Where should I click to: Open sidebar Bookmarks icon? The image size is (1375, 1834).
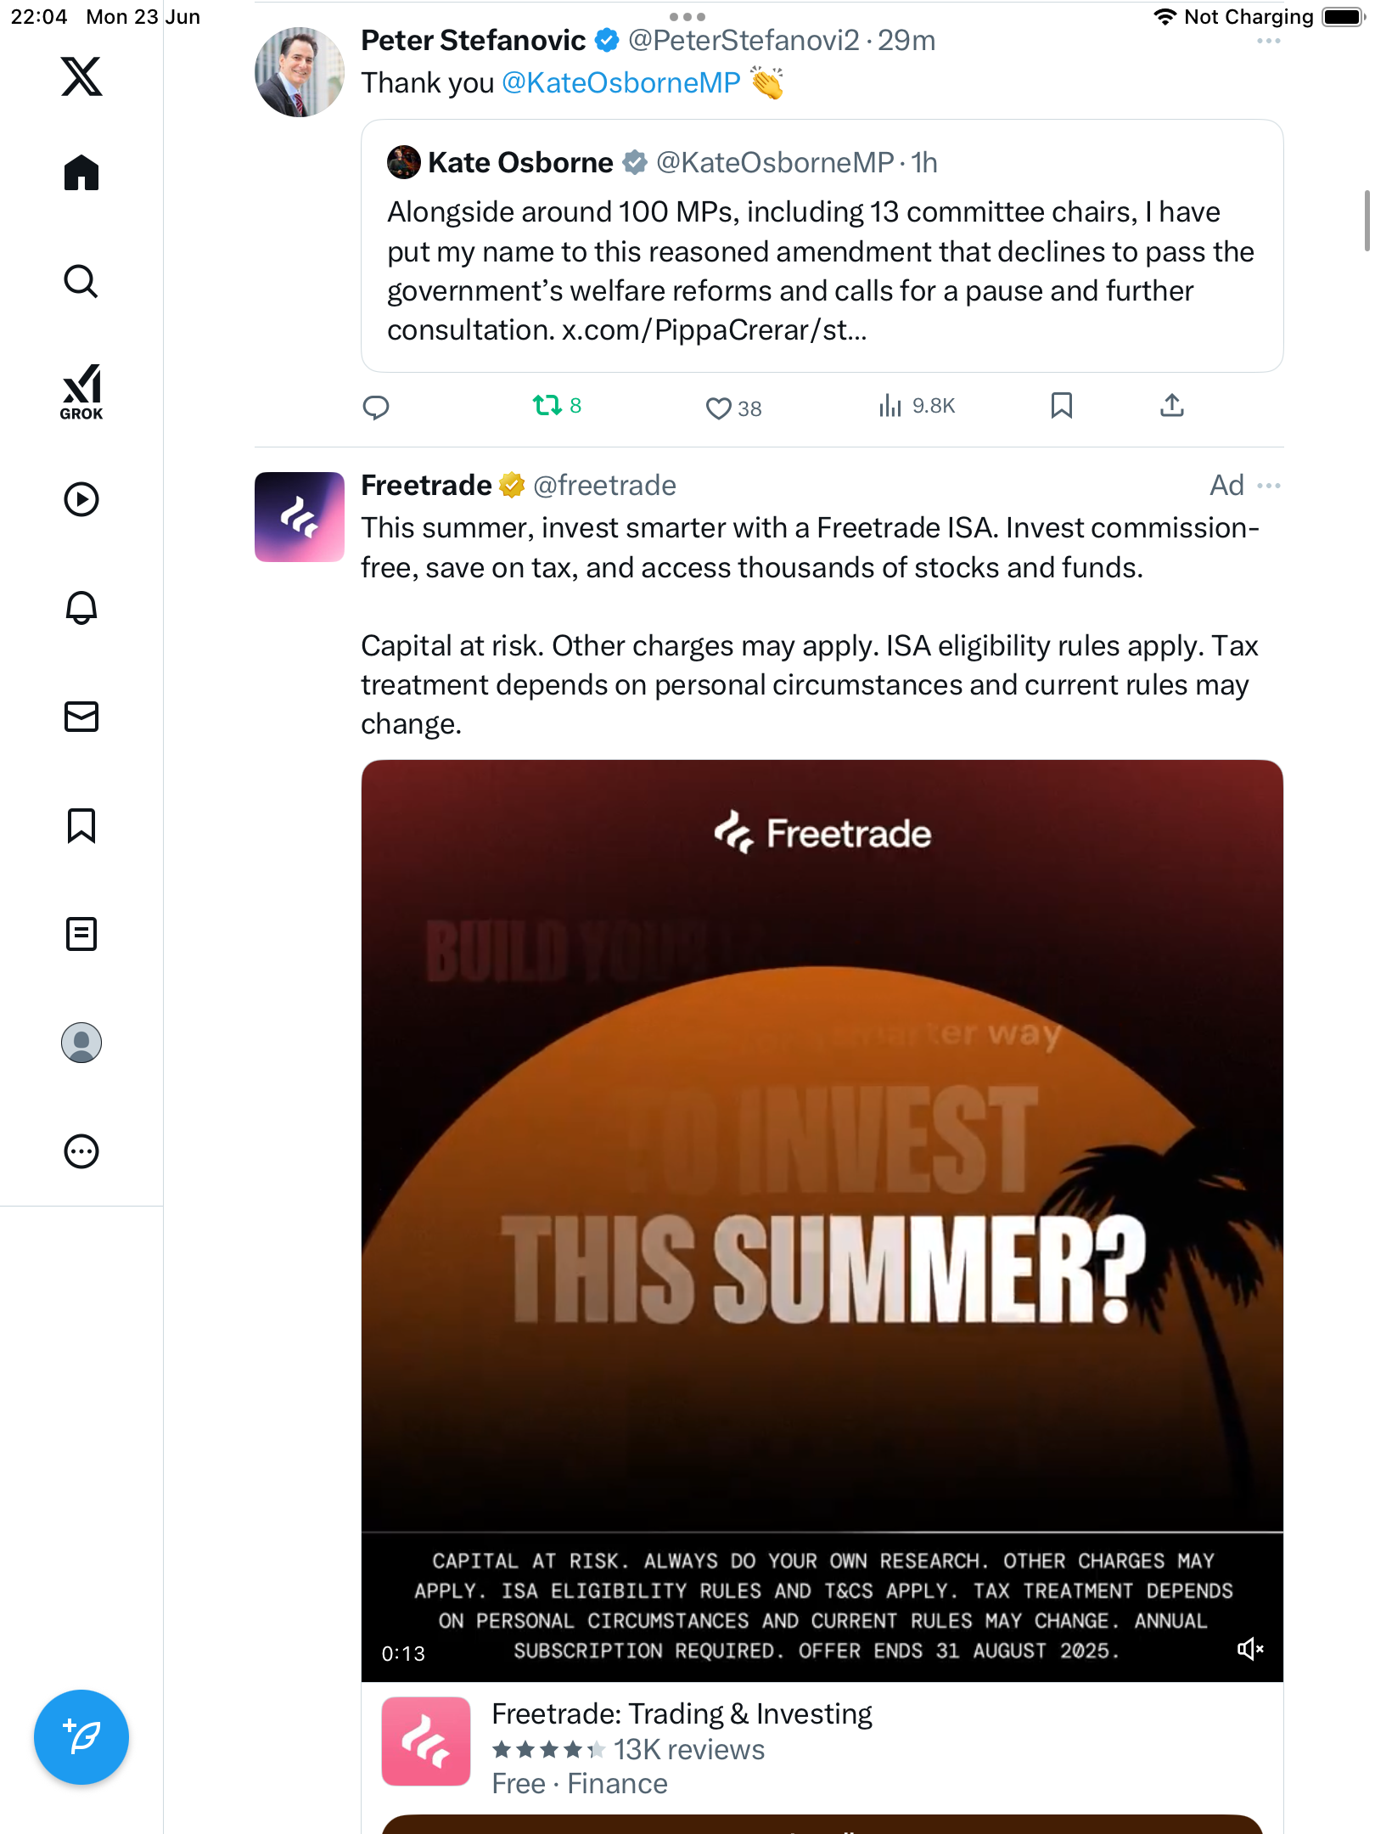[81, 825]
